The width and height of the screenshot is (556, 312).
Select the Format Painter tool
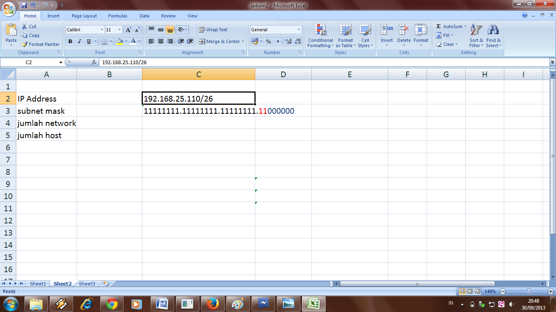coord(40,44)
